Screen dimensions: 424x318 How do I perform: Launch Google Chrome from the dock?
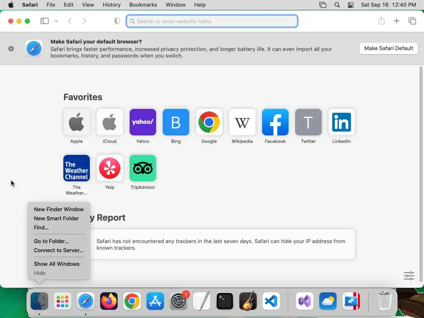(132, 301)
